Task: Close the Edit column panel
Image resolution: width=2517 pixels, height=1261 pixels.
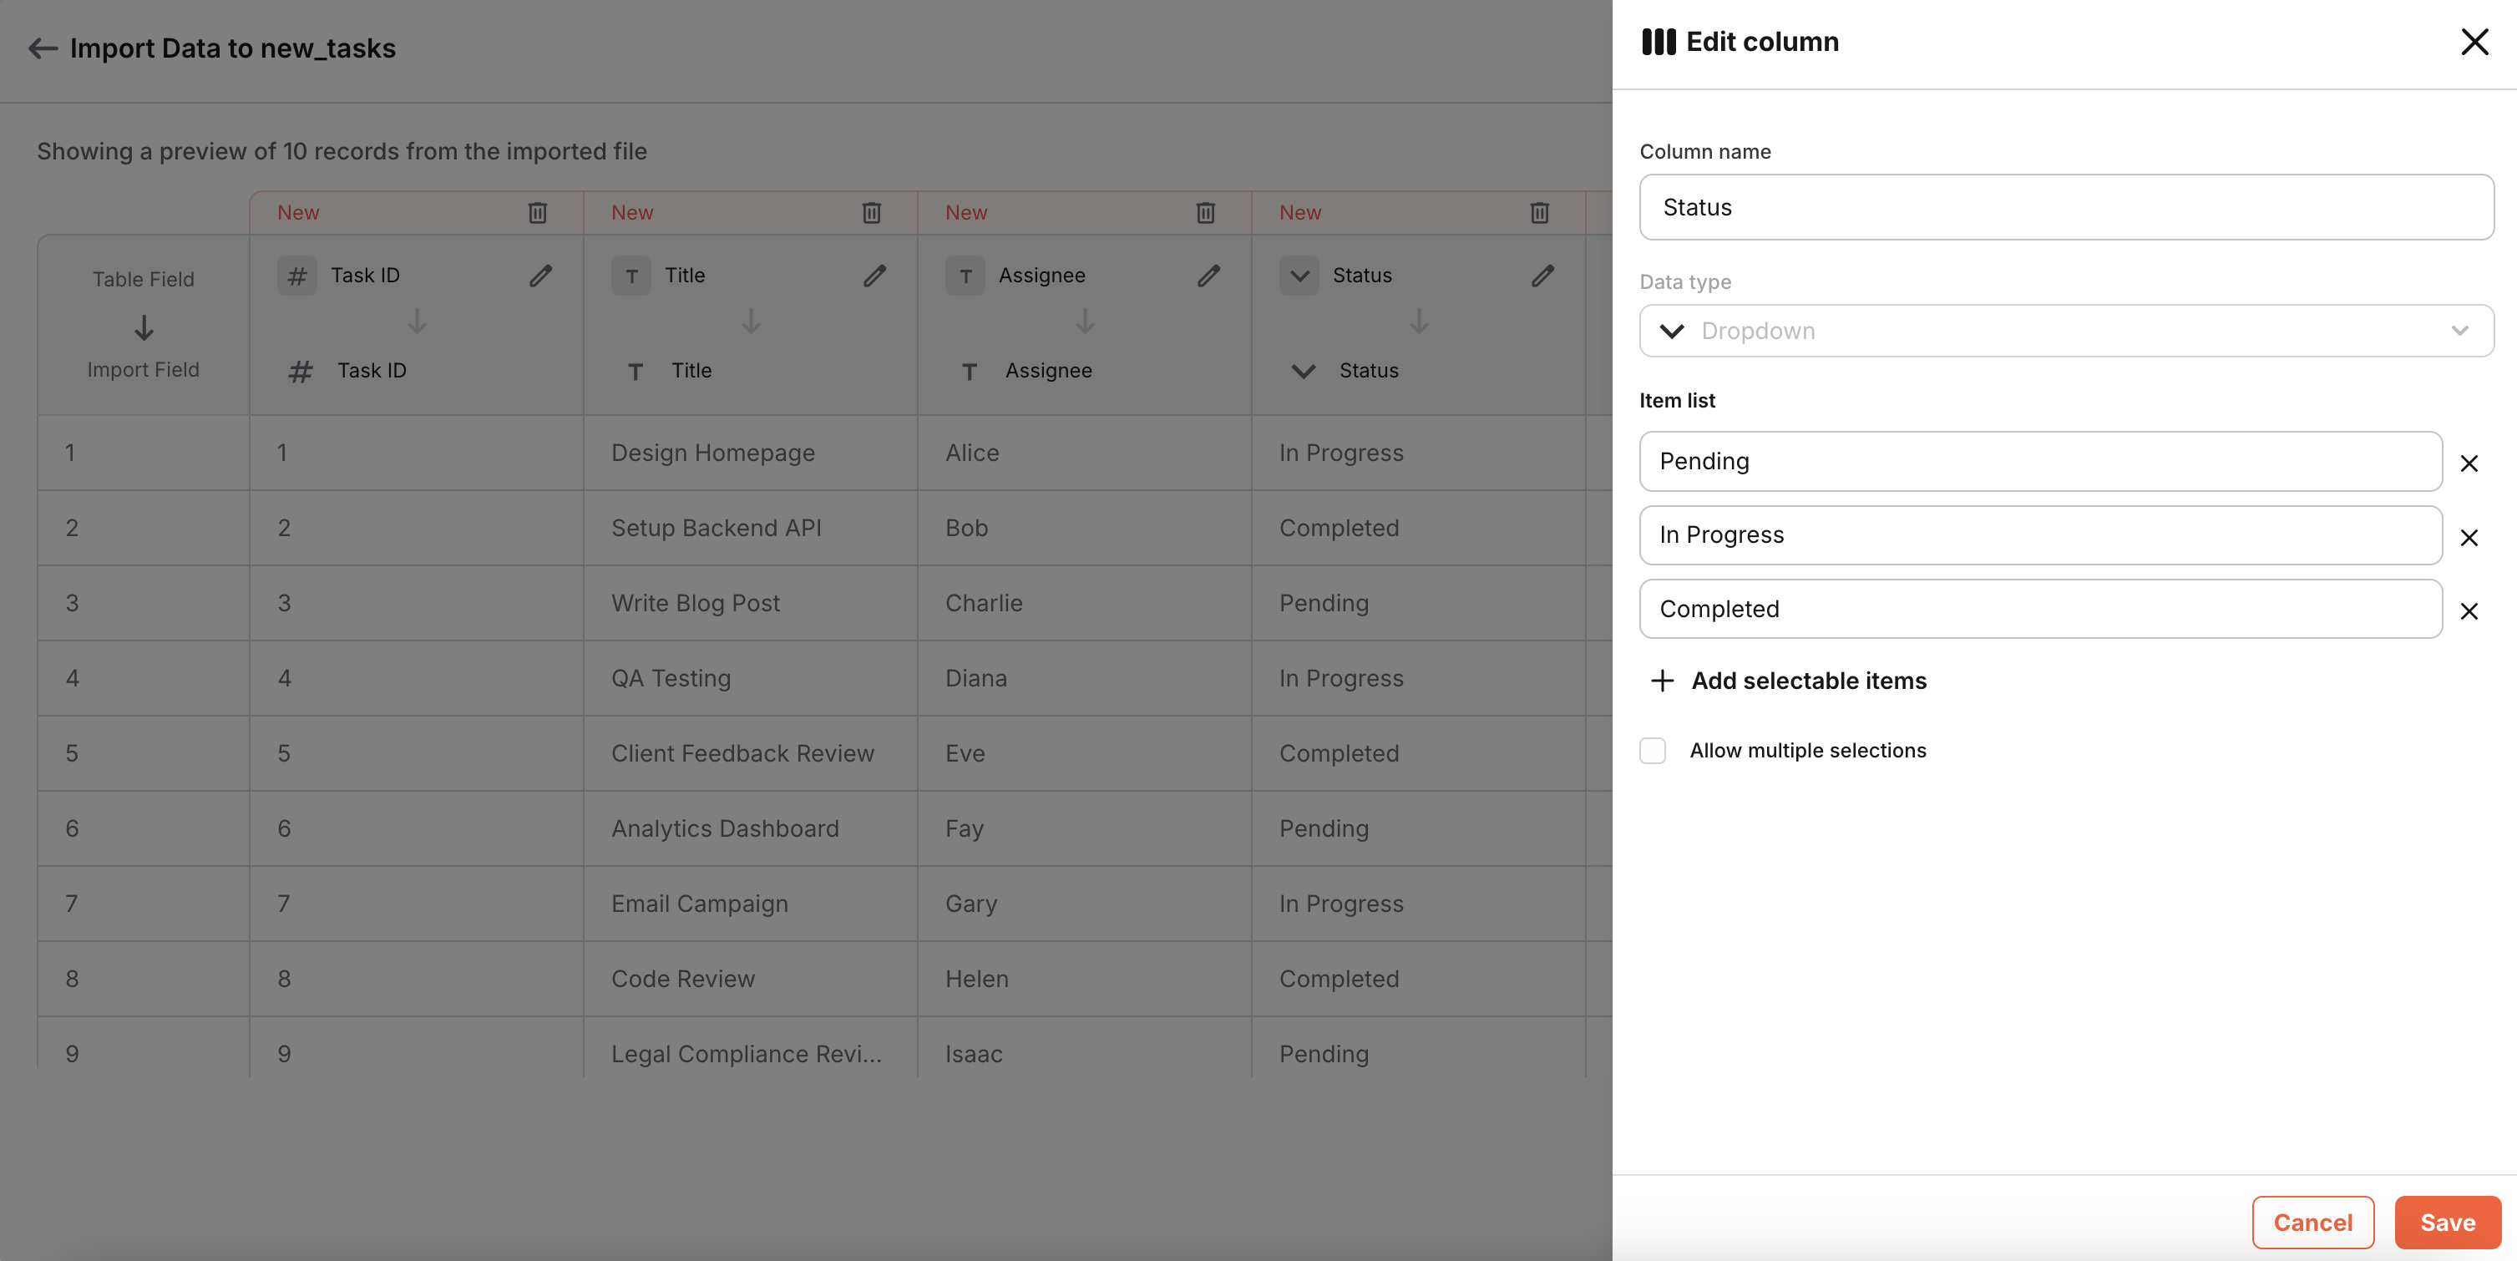Action: pyautogui.click(x=2475, y=41)
